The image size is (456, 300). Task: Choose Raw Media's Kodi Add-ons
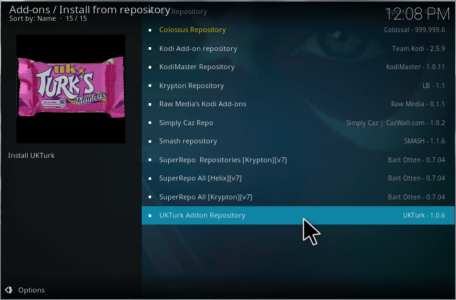pos(298,104)
